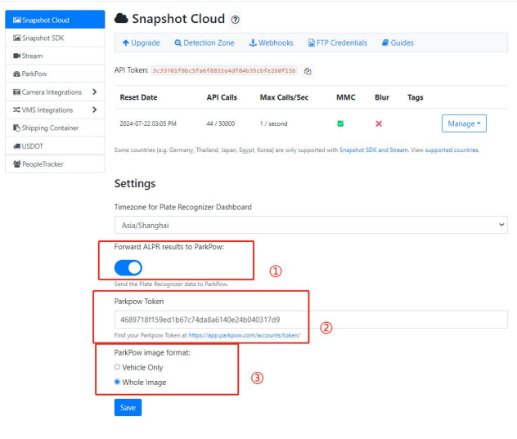
Task: Open the Stream sidebar entry
Action: tap(55, 56)
